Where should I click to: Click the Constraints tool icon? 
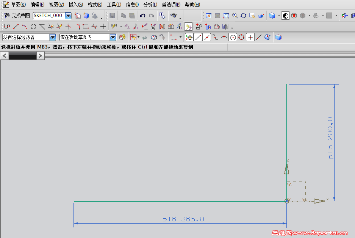[127, 27]
